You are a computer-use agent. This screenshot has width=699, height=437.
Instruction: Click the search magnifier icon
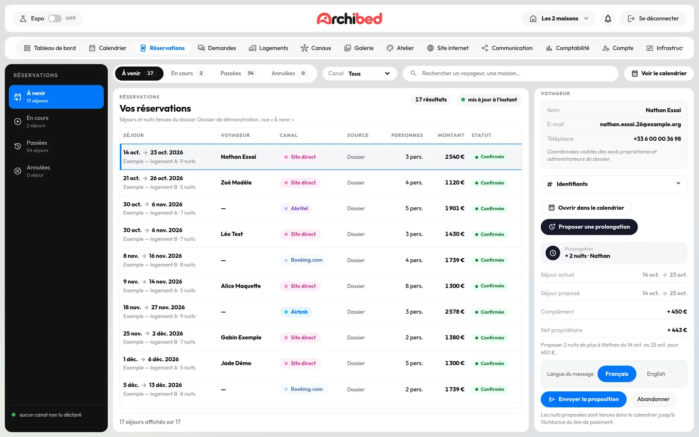[x=414, y=73]
